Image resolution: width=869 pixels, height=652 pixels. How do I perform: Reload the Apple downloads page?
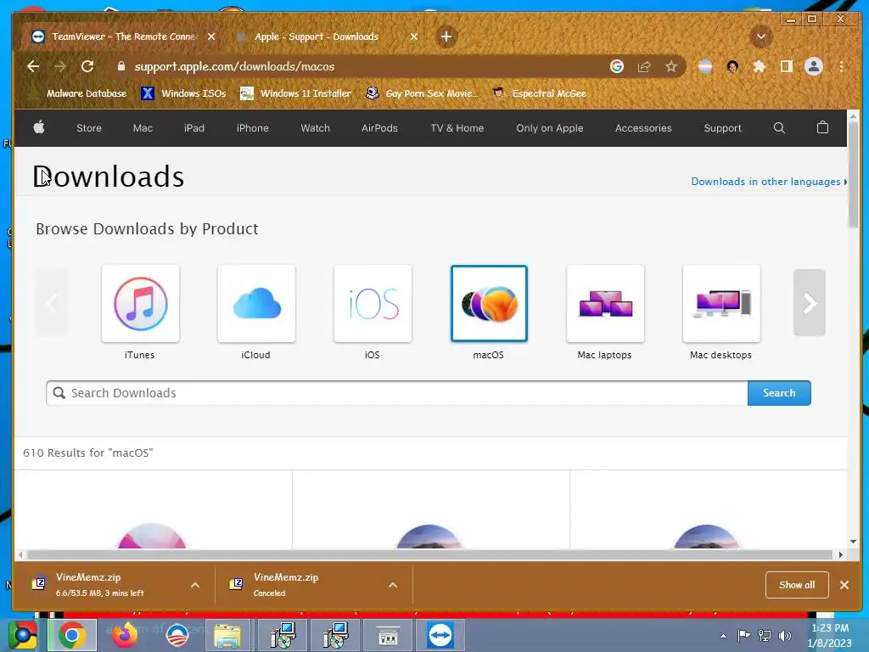point(87,66)
